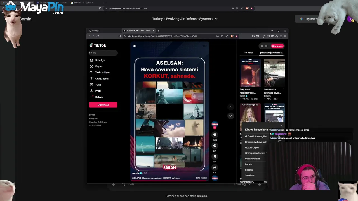Open a new tab in TikTok window
The image size is (358, 201).
click(158, 31)
